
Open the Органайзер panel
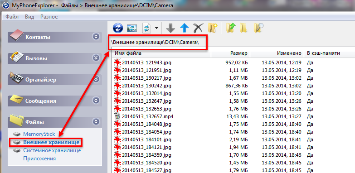(x=55, y=79)
